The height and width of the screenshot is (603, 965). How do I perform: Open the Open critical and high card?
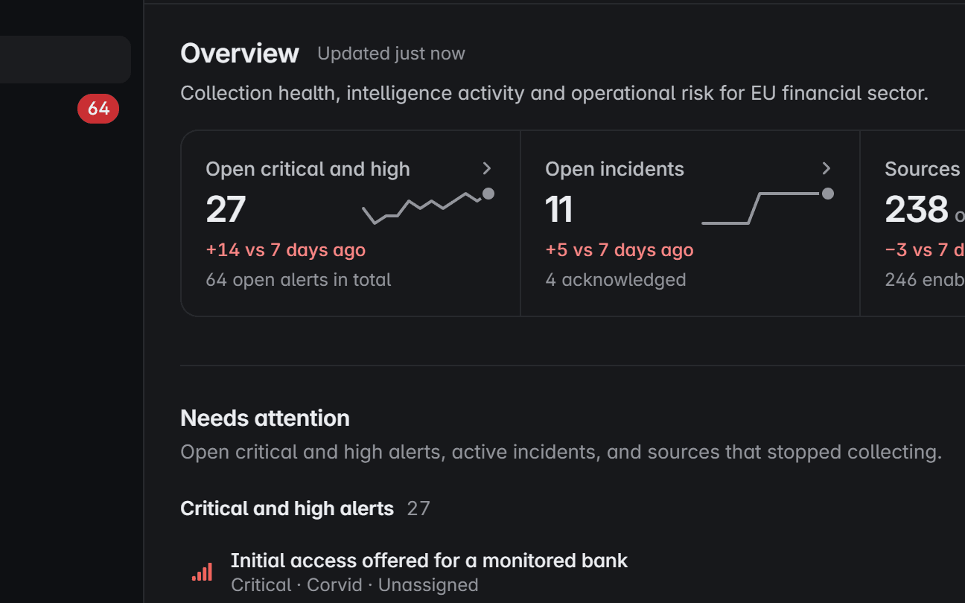click(x=351, y=223)
